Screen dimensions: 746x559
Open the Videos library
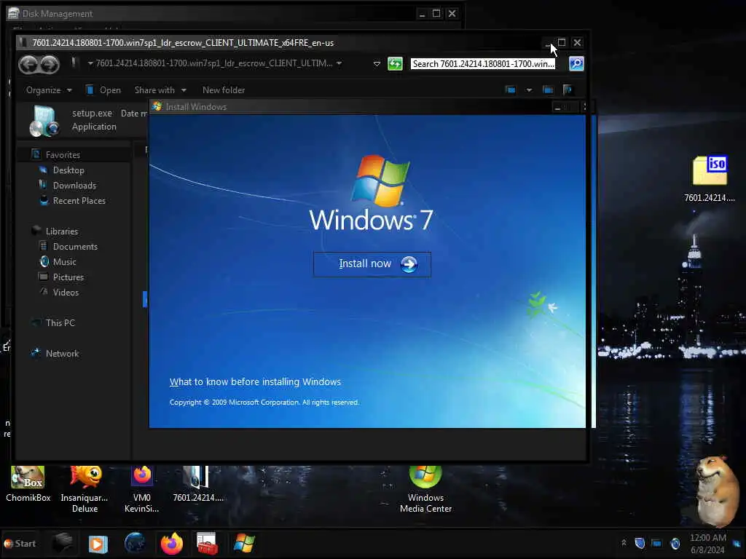point(59,293)
